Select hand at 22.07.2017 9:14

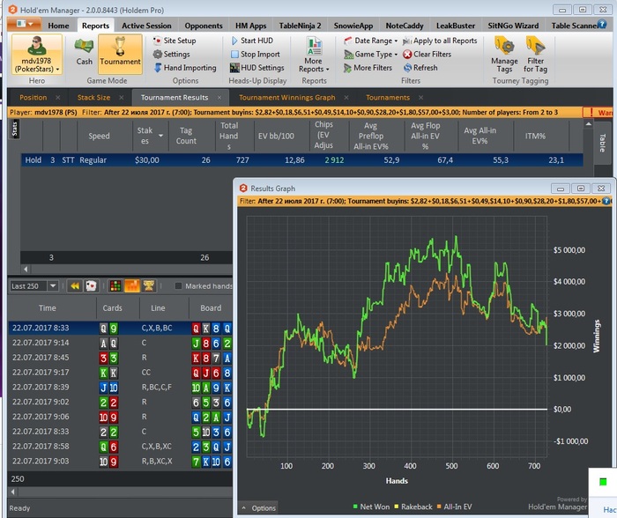point(120,343)
